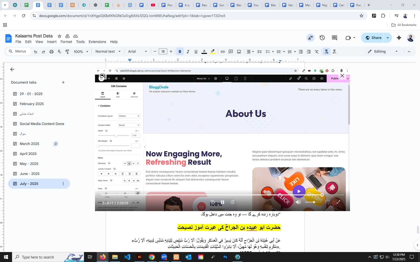Viewport: 420px width, 262px height.
Task: Open the July - 2025 tab options menu
Action: point(63,184)
